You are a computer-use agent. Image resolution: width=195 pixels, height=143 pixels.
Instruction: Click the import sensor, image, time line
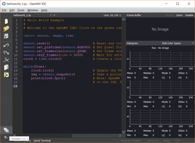[48, 36]
